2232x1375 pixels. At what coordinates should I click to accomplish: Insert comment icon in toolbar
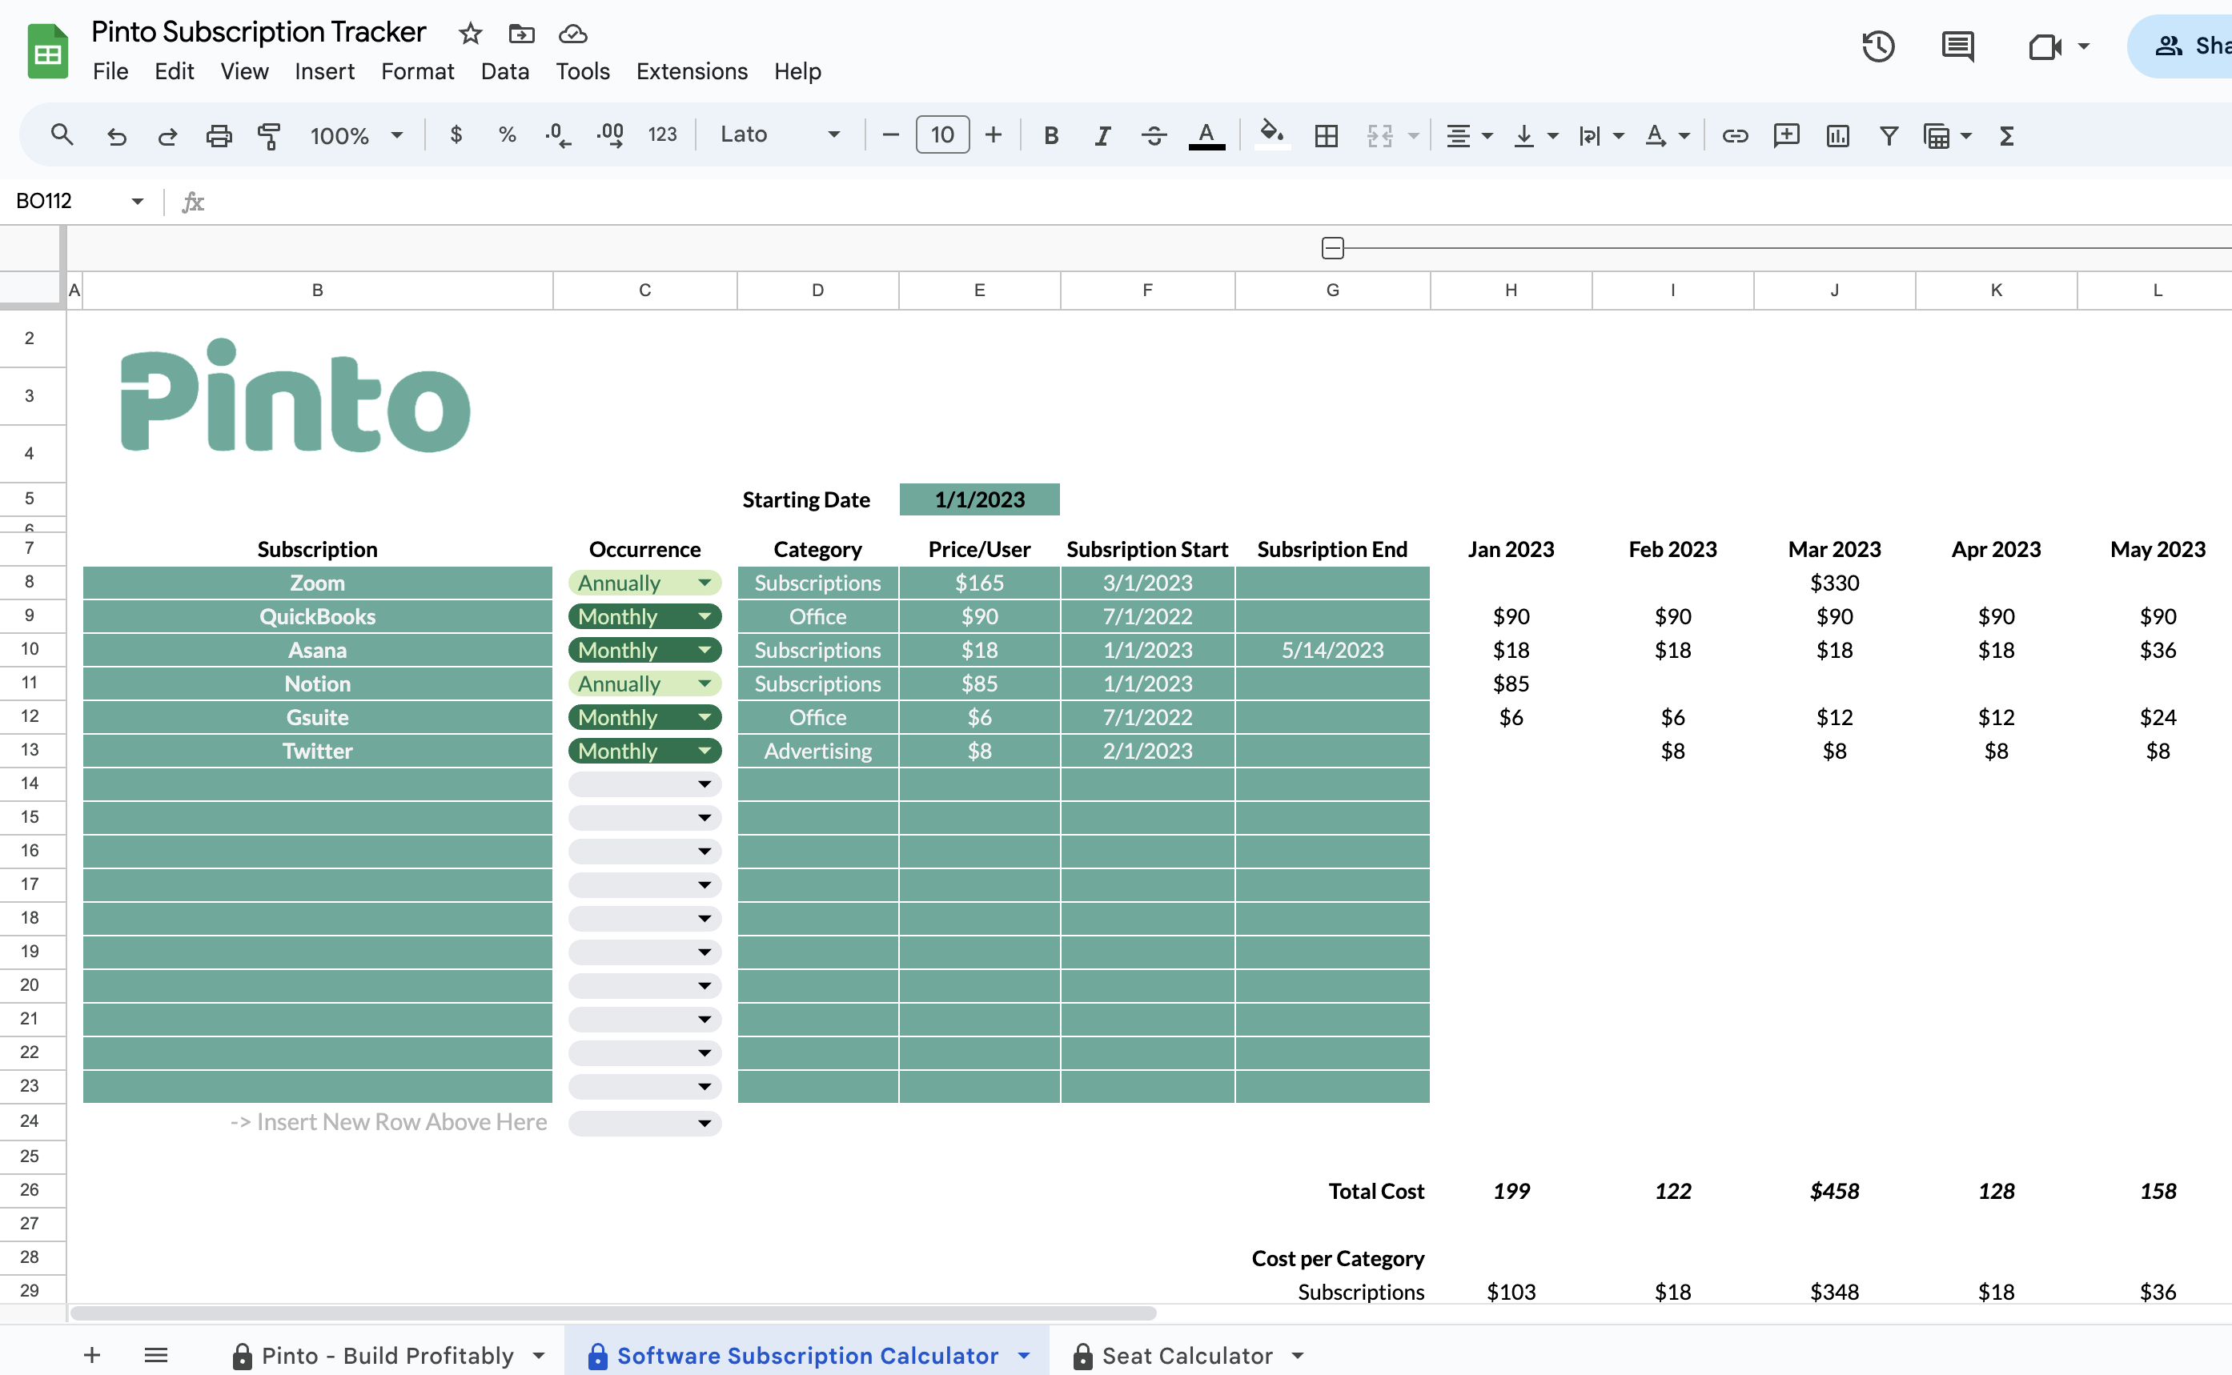[1786, 135]
